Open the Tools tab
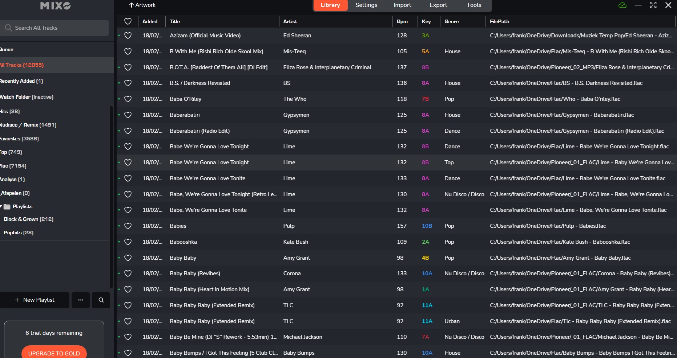 click(474, 5)
